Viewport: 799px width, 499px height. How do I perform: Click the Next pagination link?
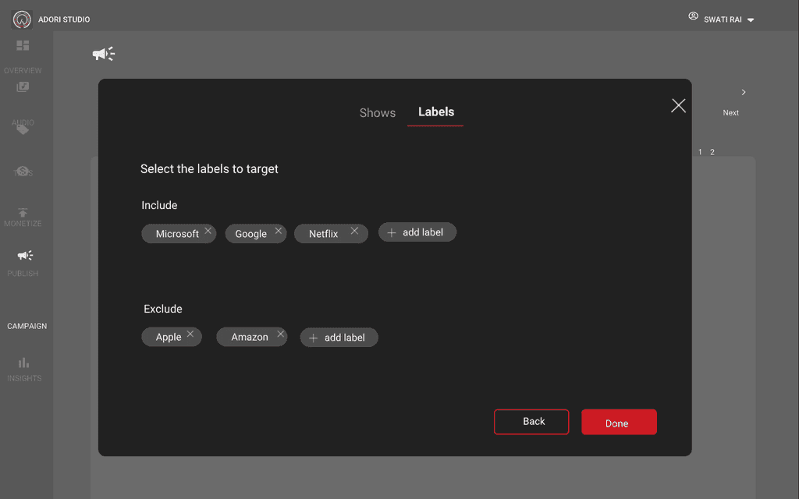point(730,112)
